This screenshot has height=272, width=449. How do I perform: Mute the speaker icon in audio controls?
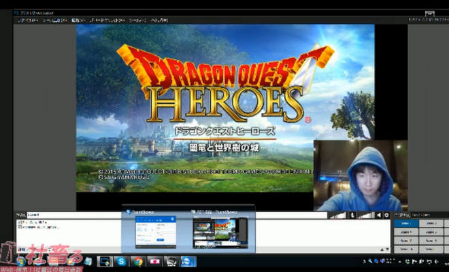(379, 216)
